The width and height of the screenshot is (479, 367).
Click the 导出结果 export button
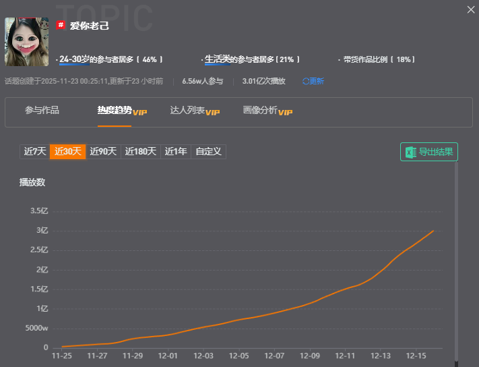(429, 152)
